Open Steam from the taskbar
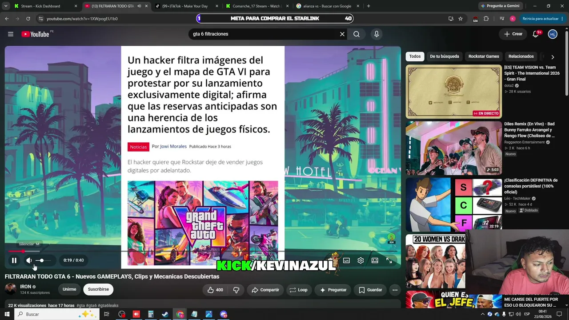This screenshot has width=569, height=320. click(x=165, y=314)
